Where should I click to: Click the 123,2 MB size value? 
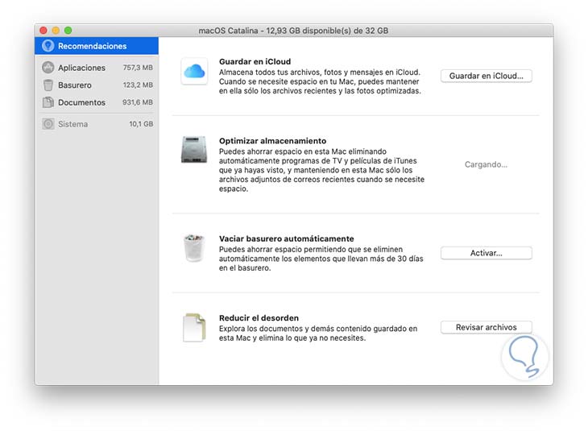(x=138, y=85)
